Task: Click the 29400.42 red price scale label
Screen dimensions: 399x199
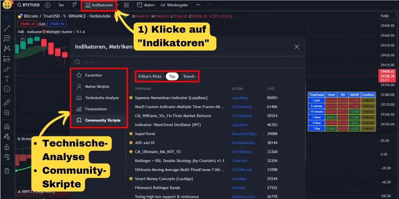Action: pos(387,72)
